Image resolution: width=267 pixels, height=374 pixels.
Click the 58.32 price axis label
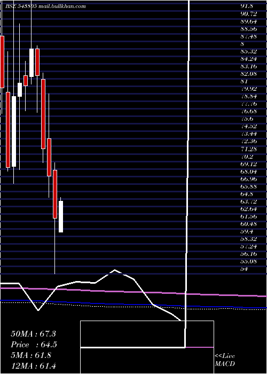tap(248, 239)
